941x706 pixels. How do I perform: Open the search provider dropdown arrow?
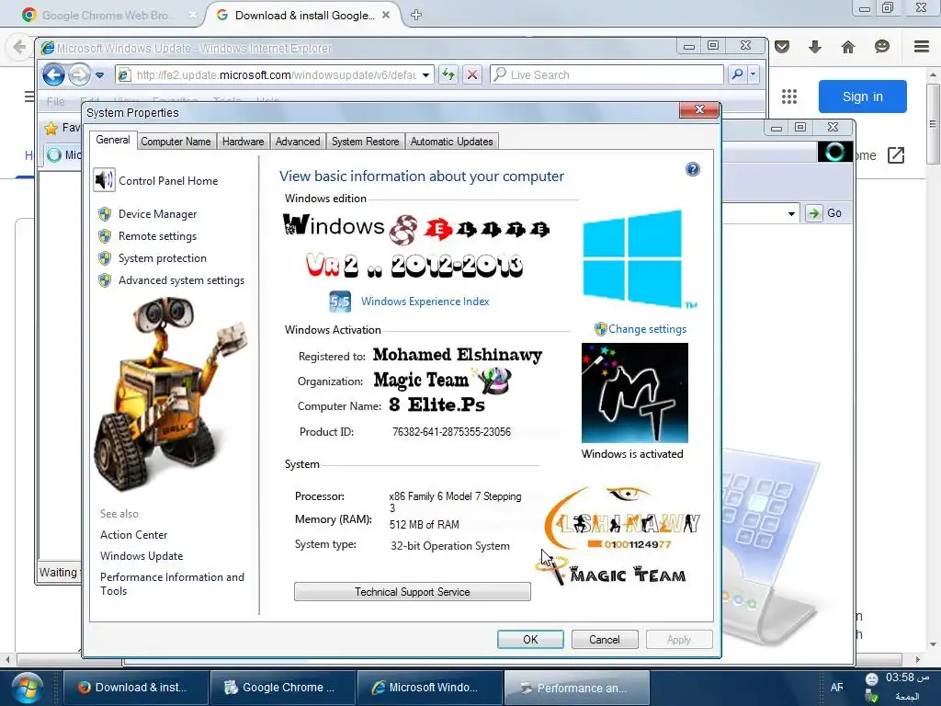[754, 74]
